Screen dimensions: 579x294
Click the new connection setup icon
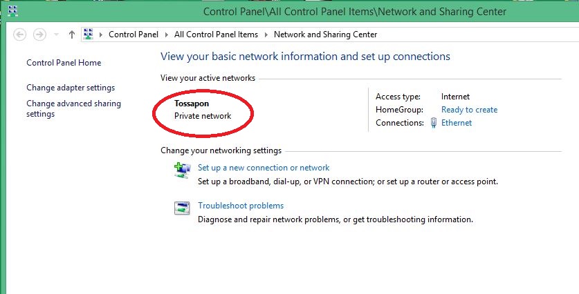[x=182, y=170]
